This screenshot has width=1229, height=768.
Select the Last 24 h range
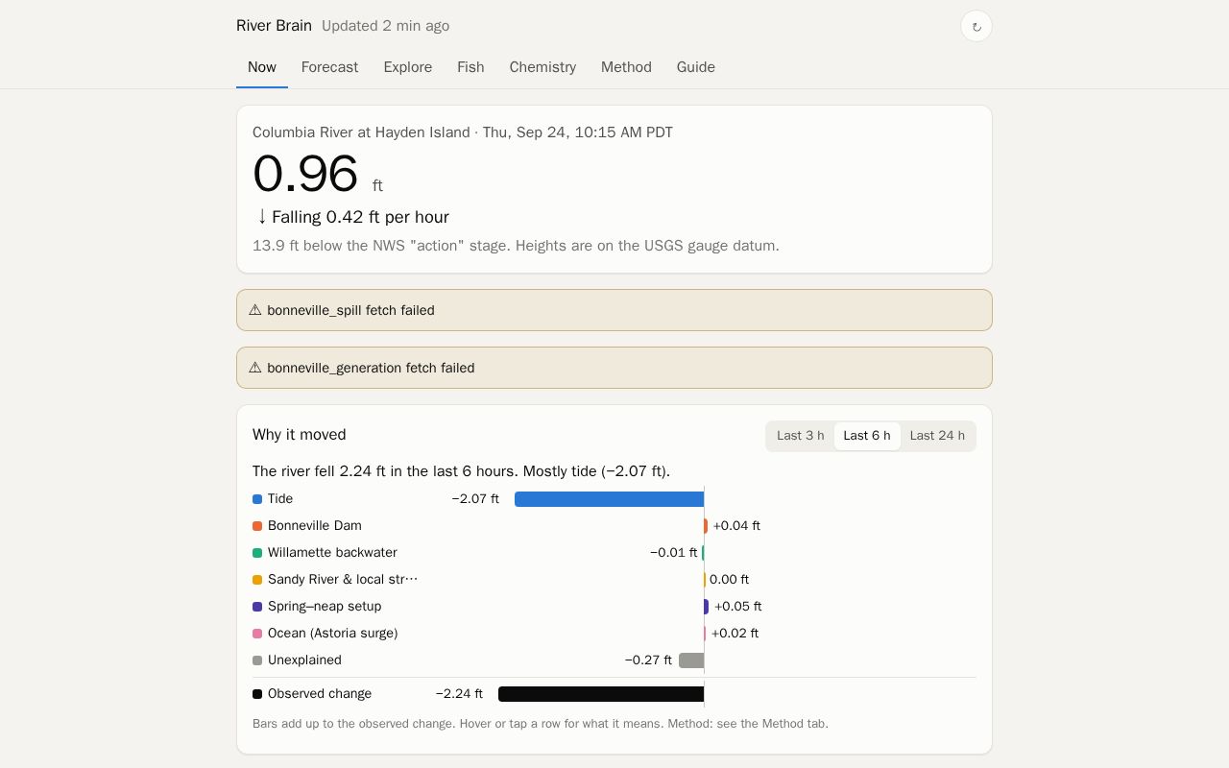click(937, 436)
